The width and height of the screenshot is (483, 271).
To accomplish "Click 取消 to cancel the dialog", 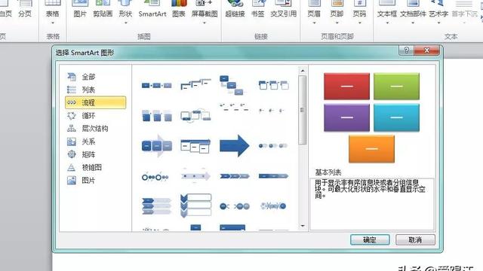I will (x=415, y=240).
